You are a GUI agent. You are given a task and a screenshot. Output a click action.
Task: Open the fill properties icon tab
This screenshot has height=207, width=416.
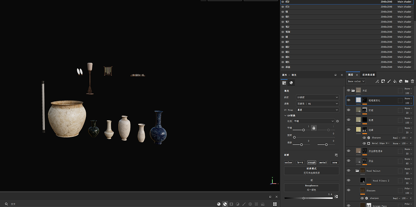pyautogui.click(x=284, y=83)
